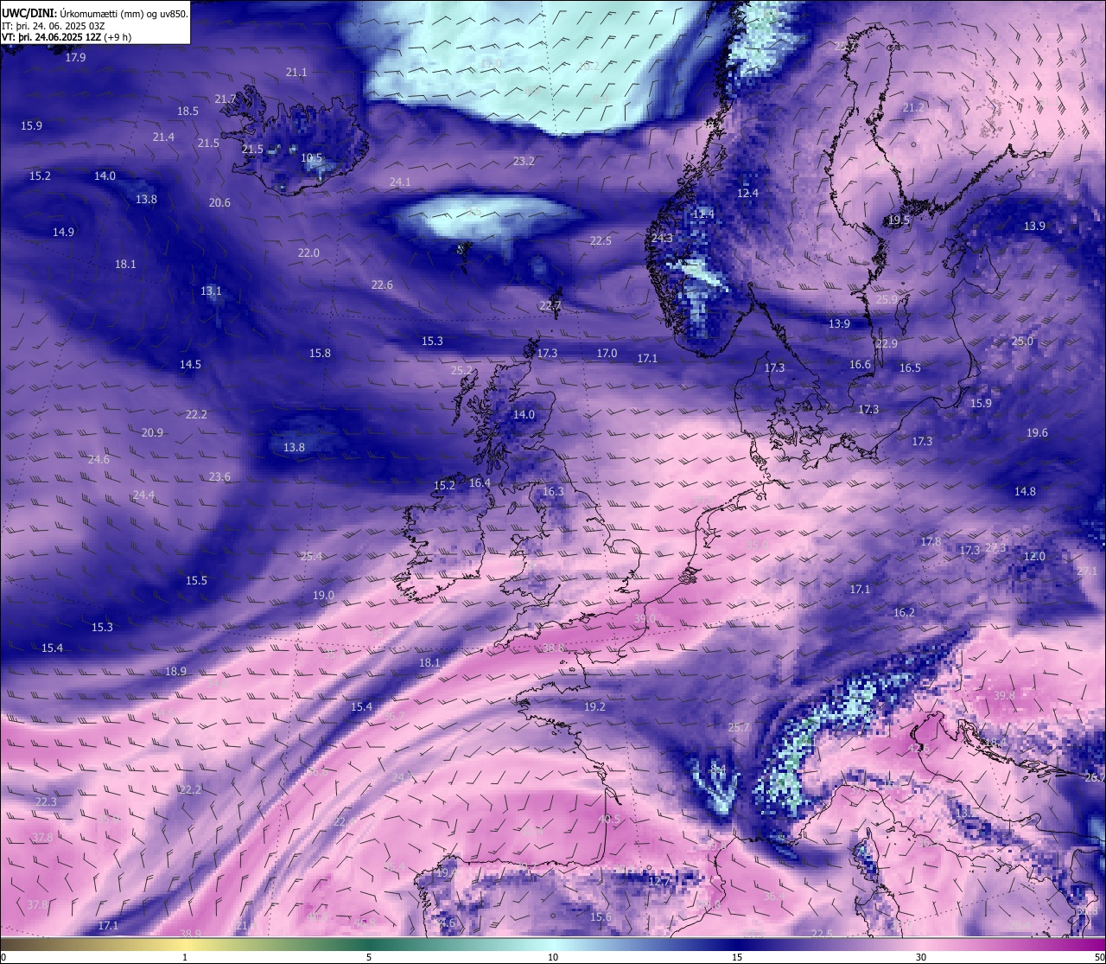Click the 14.5 value in the Atlantic
Viewport: 1106px width, 964px height.
coord(190,364)
